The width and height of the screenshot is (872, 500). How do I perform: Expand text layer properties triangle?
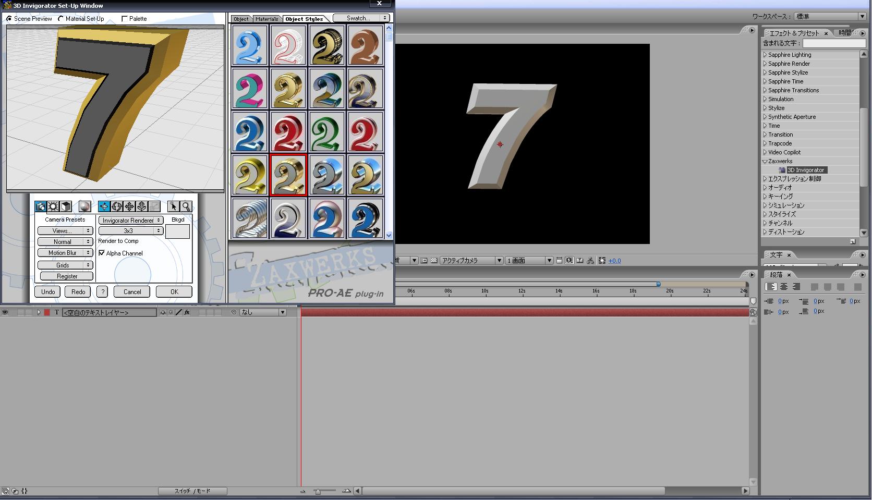[x=39, y=312]
